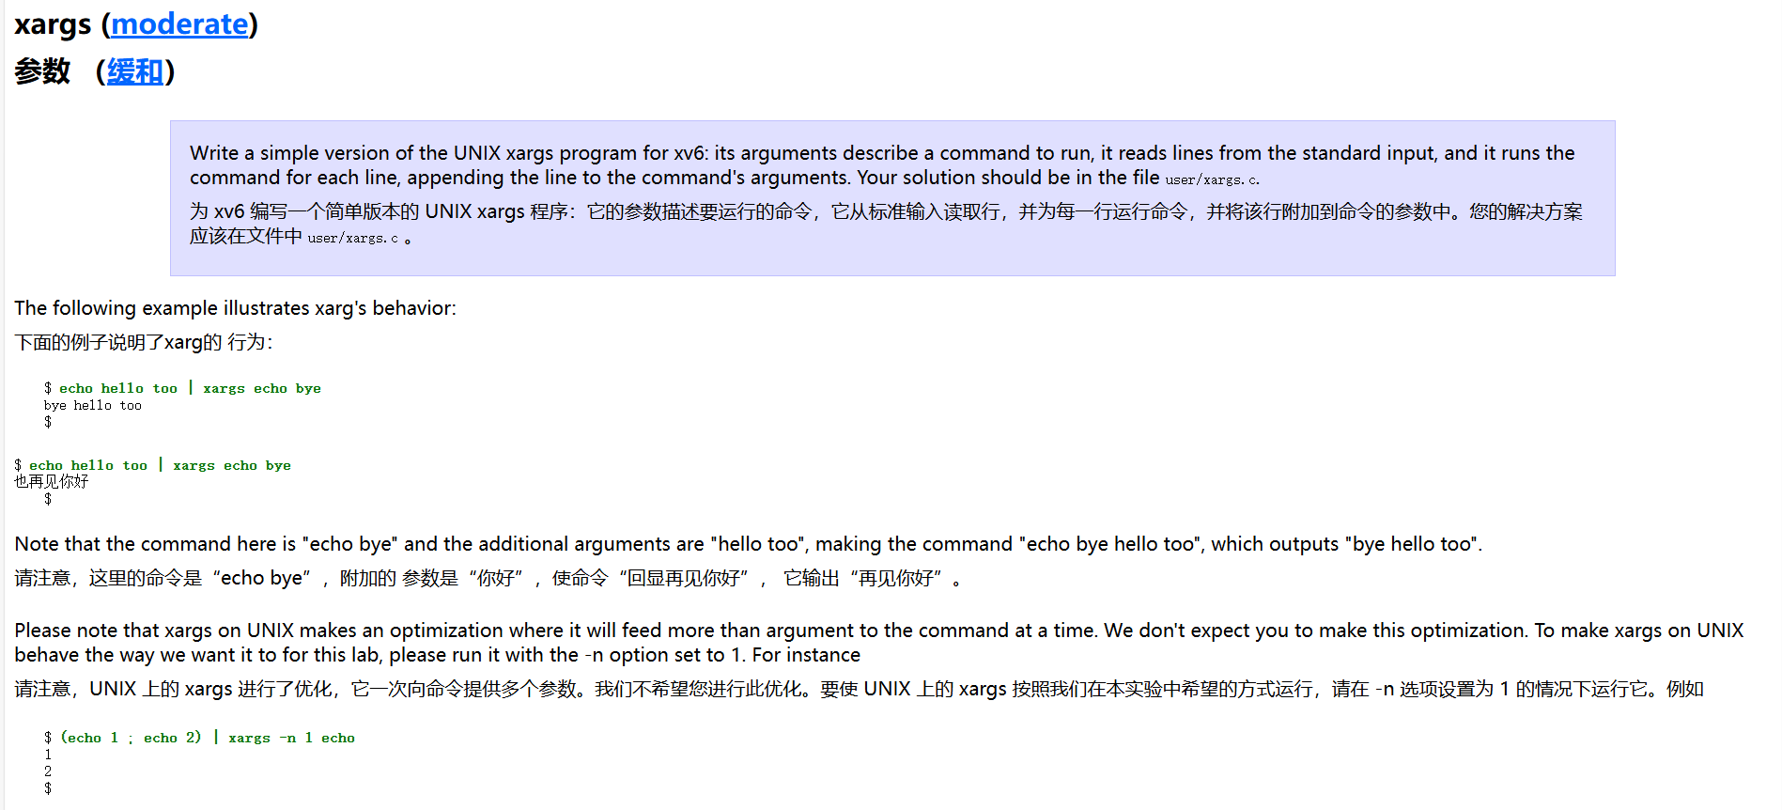
Task: Open the 'moderate' difficulty link
Action: click(179, 23)
